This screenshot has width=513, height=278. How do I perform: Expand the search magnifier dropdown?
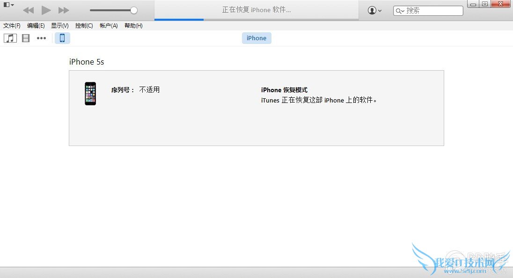(x=400, y=11)
